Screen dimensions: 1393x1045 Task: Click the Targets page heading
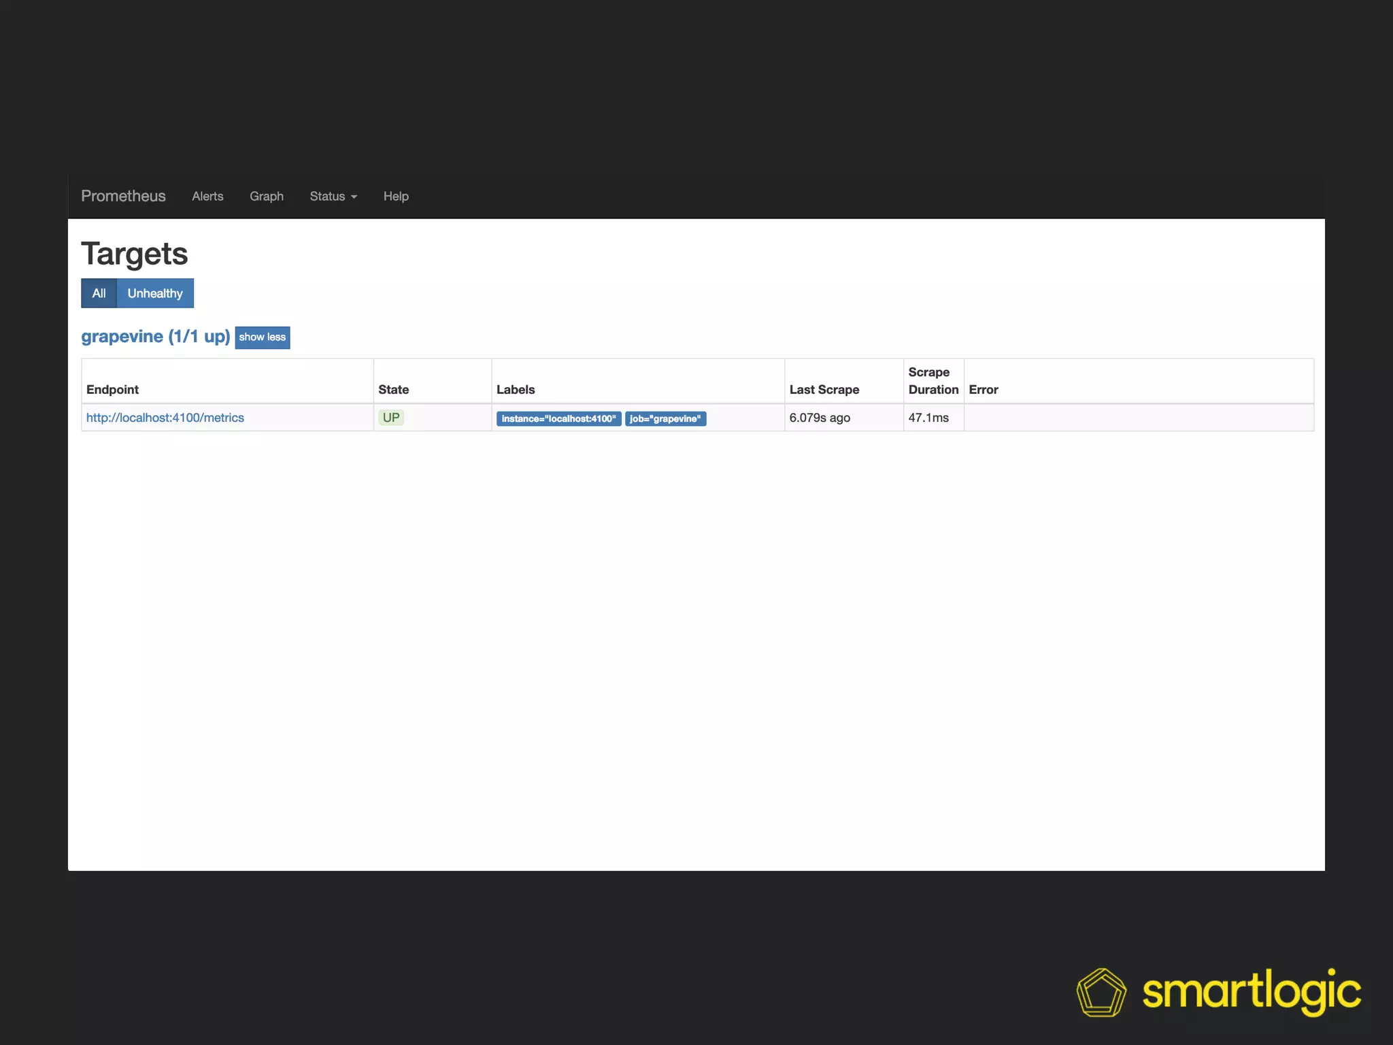(x=134, y=254)
